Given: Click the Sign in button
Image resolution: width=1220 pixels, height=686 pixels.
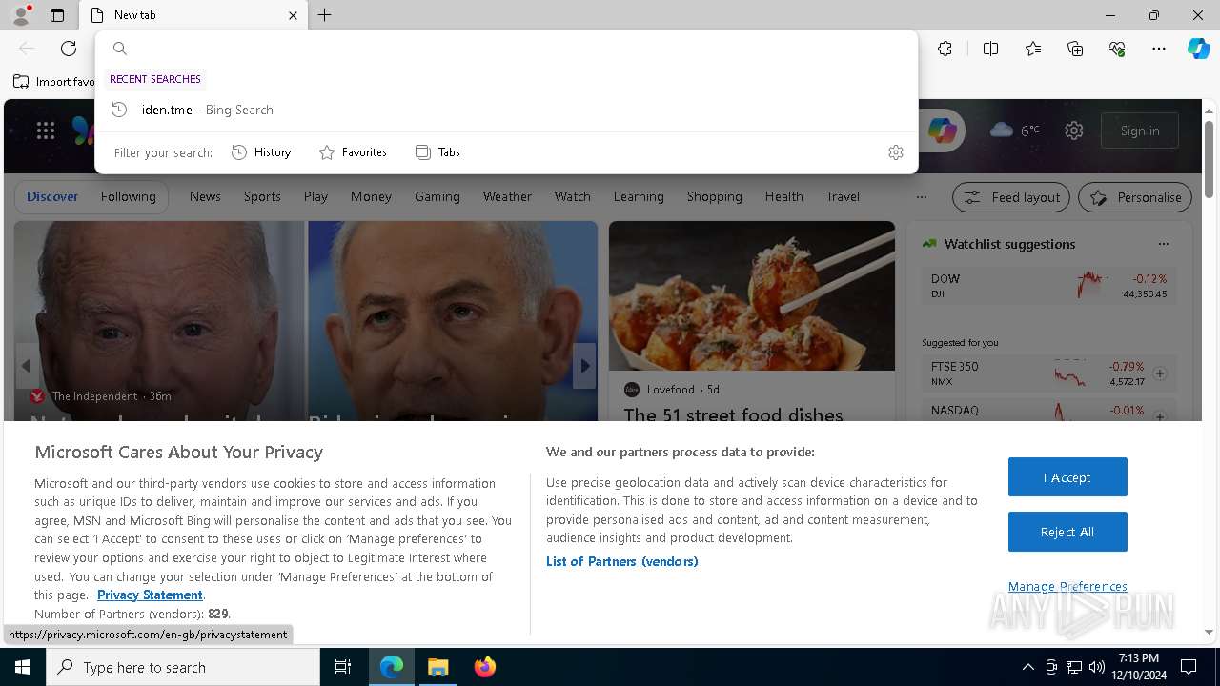Looking at the screenshot, I should 1140,131.
